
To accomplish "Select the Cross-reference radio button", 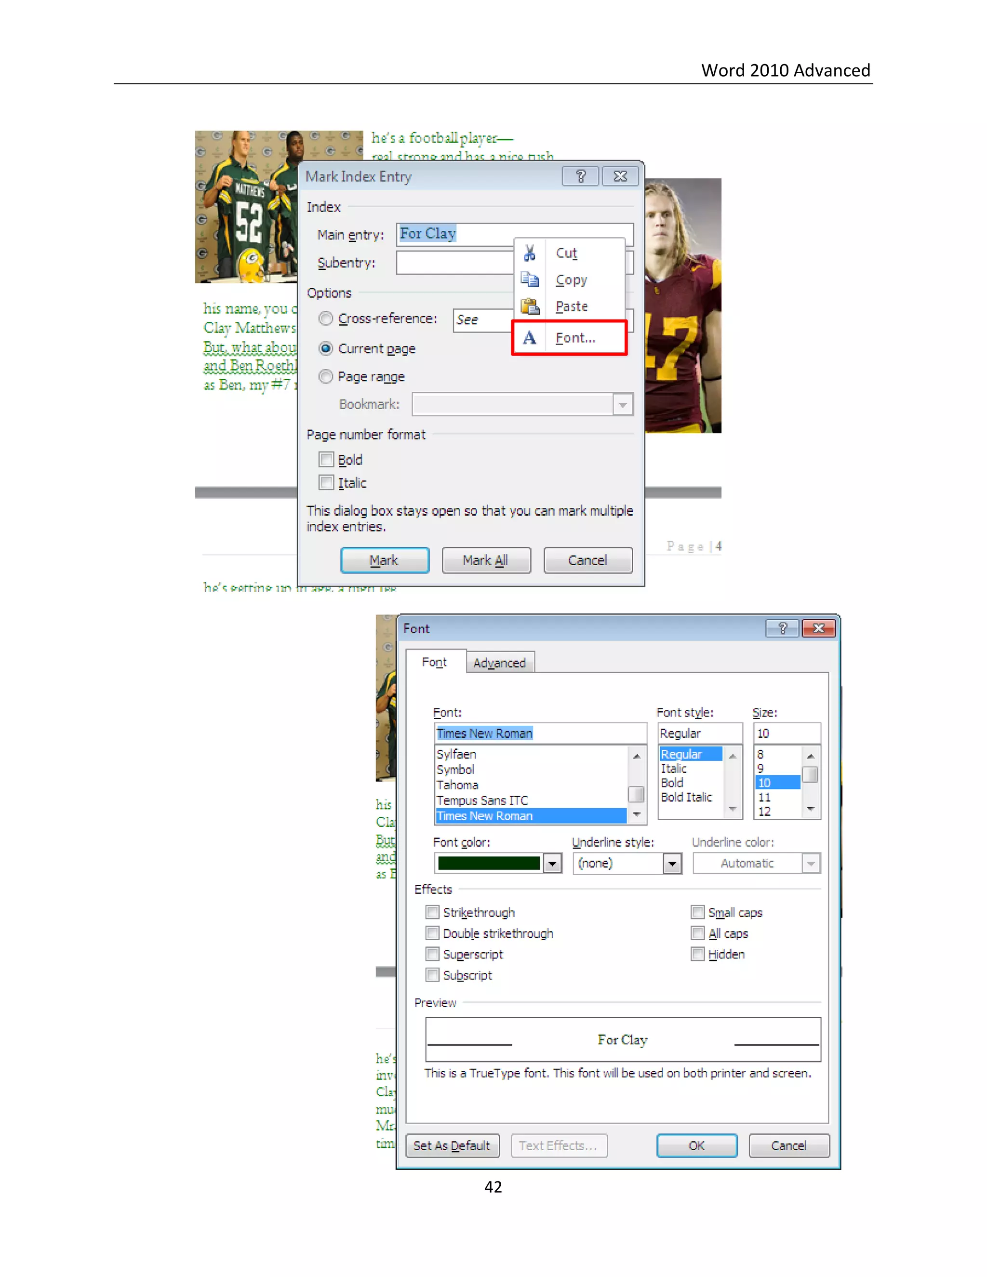I will click(x=326, y=319).
